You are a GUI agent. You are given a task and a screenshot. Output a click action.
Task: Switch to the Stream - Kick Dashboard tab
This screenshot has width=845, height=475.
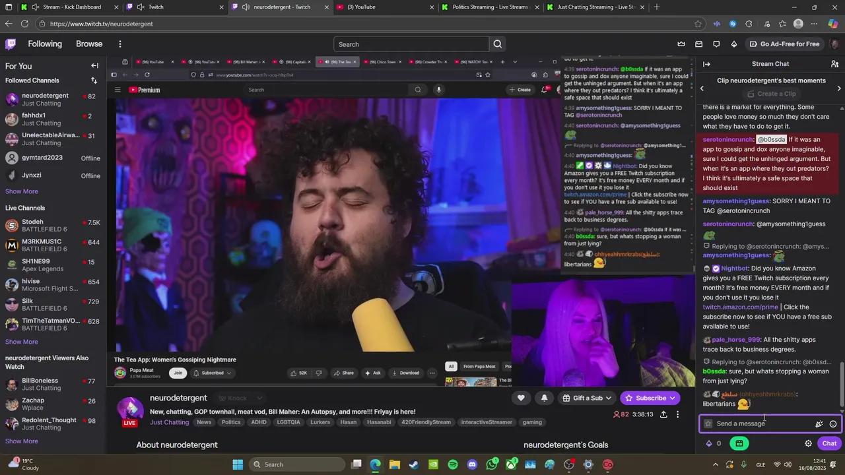[x=69, y=7]
